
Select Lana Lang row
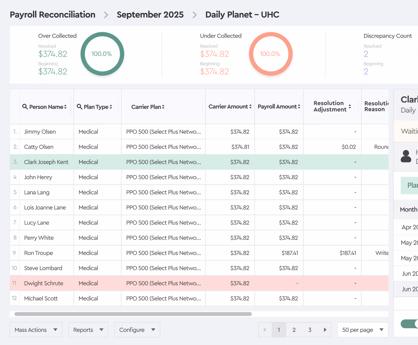[x=199, y=192]
